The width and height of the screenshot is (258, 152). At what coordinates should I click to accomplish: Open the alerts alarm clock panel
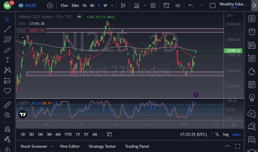pyautogui.click(x=252, y=32)
